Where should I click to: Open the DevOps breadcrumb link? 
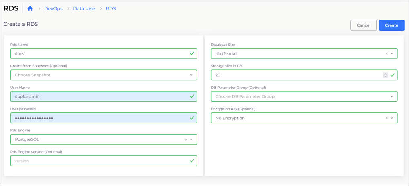[53, 8]
